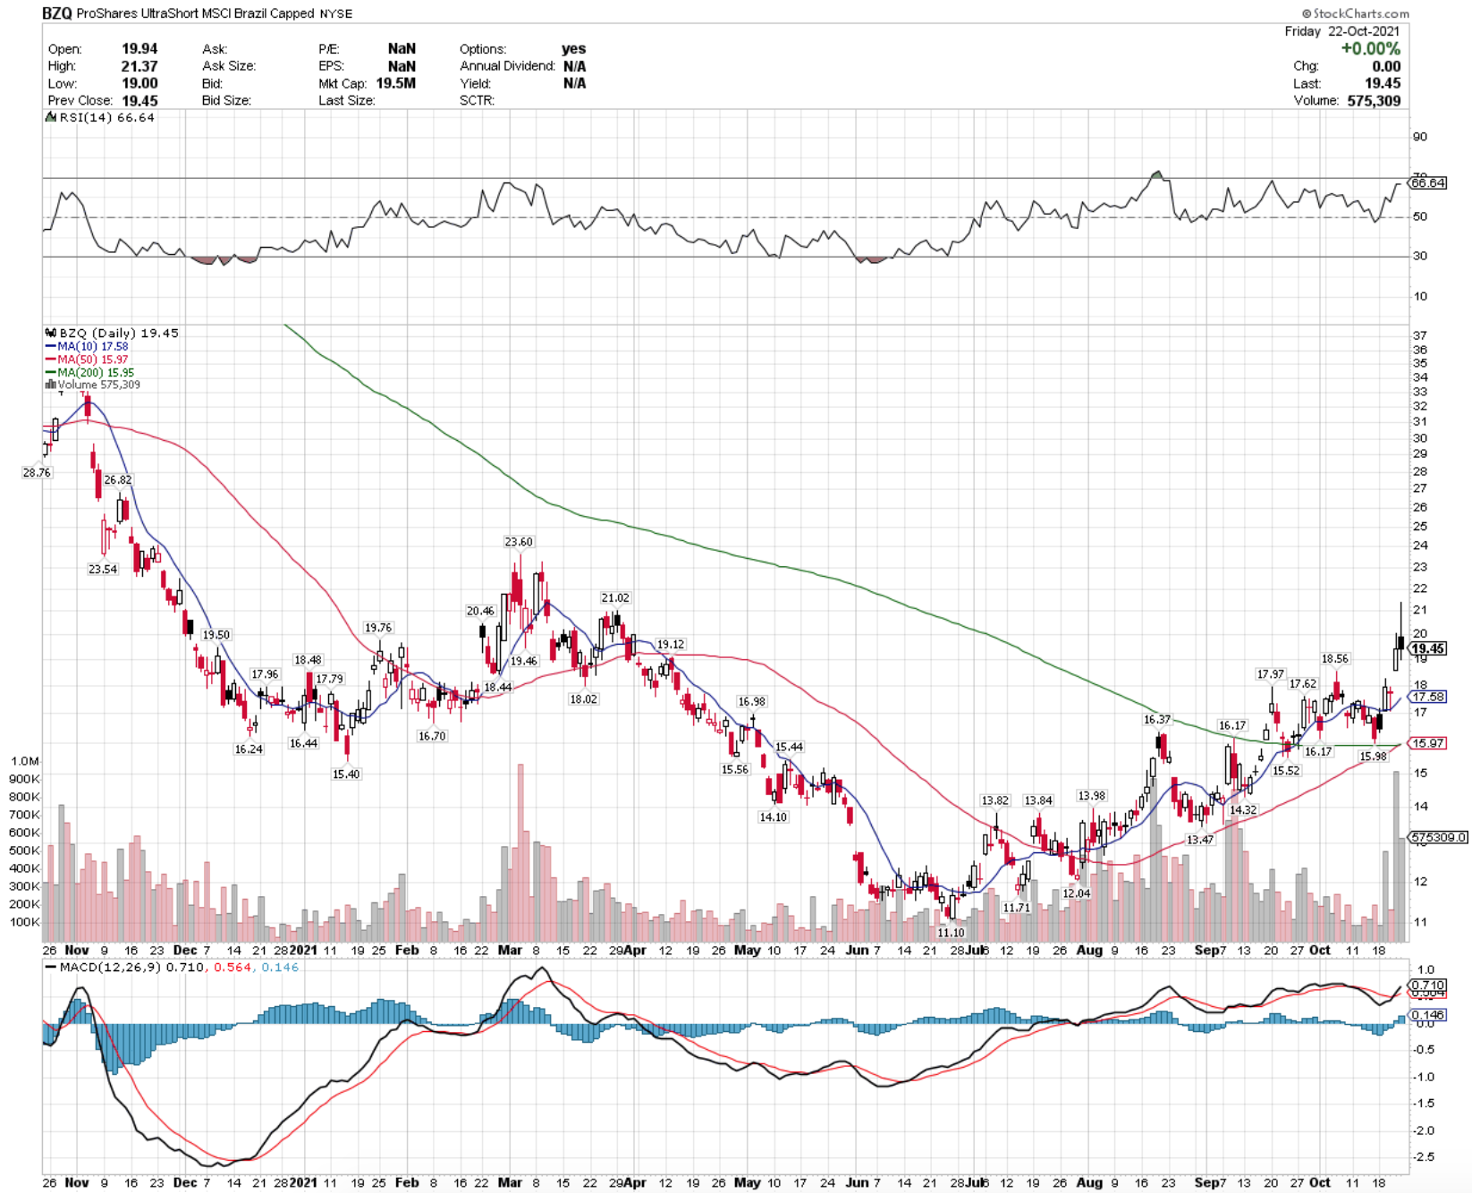Click the 17.62 price annotation
This screenshot has width=1472, height=1193.
click(1302, 684)
